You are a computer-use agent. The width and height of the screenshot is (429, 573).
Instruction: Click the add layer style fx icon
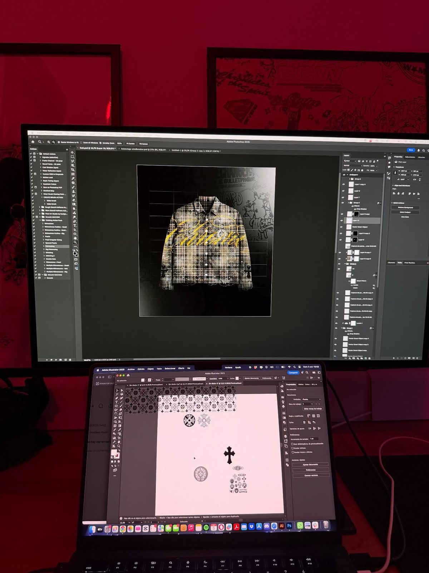[350, 358]
